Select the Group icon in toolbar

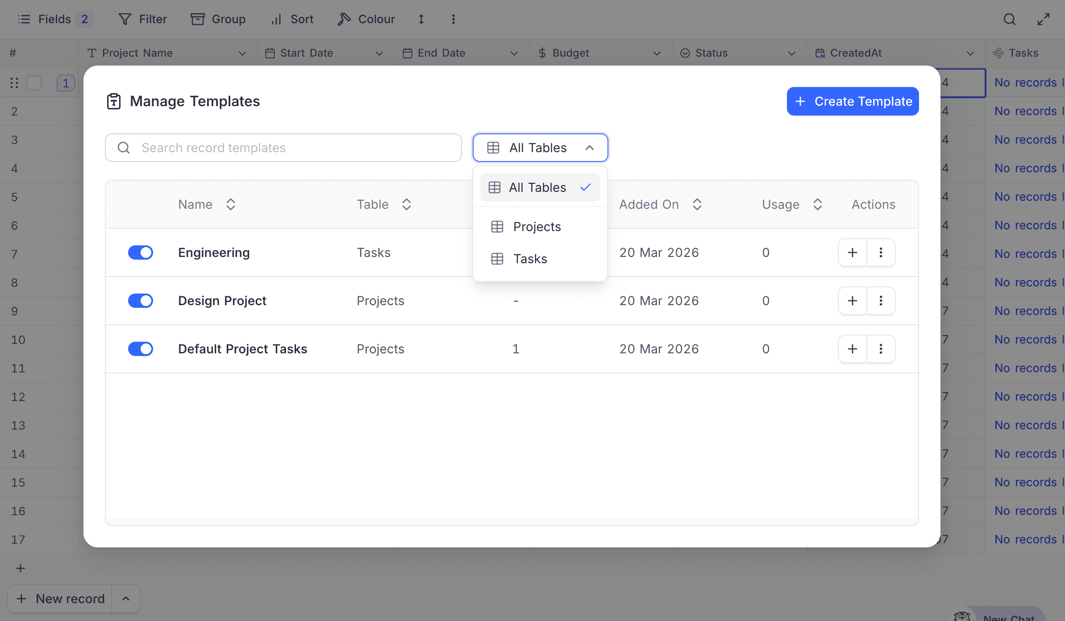coord(198,19)
